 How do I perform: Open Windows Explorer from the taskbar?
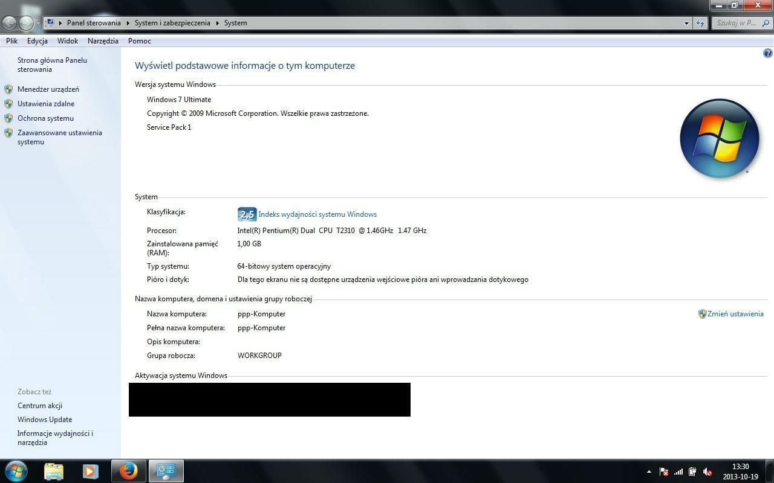[54, 471]
